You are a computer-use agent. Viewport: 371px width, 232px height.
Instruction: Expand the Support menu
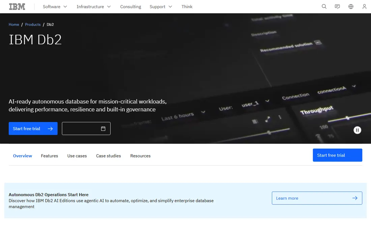tap(161, 7)
